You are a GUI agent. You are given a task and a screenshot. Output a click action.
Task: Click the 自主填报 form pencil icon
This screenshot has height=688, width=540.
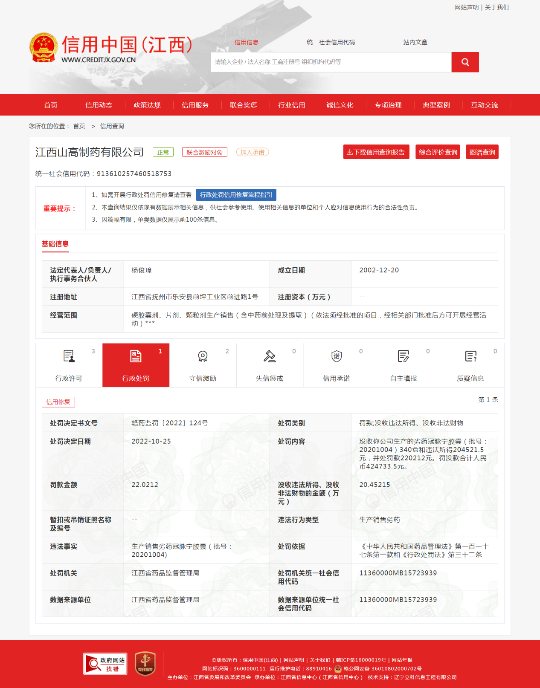[404, 356]
